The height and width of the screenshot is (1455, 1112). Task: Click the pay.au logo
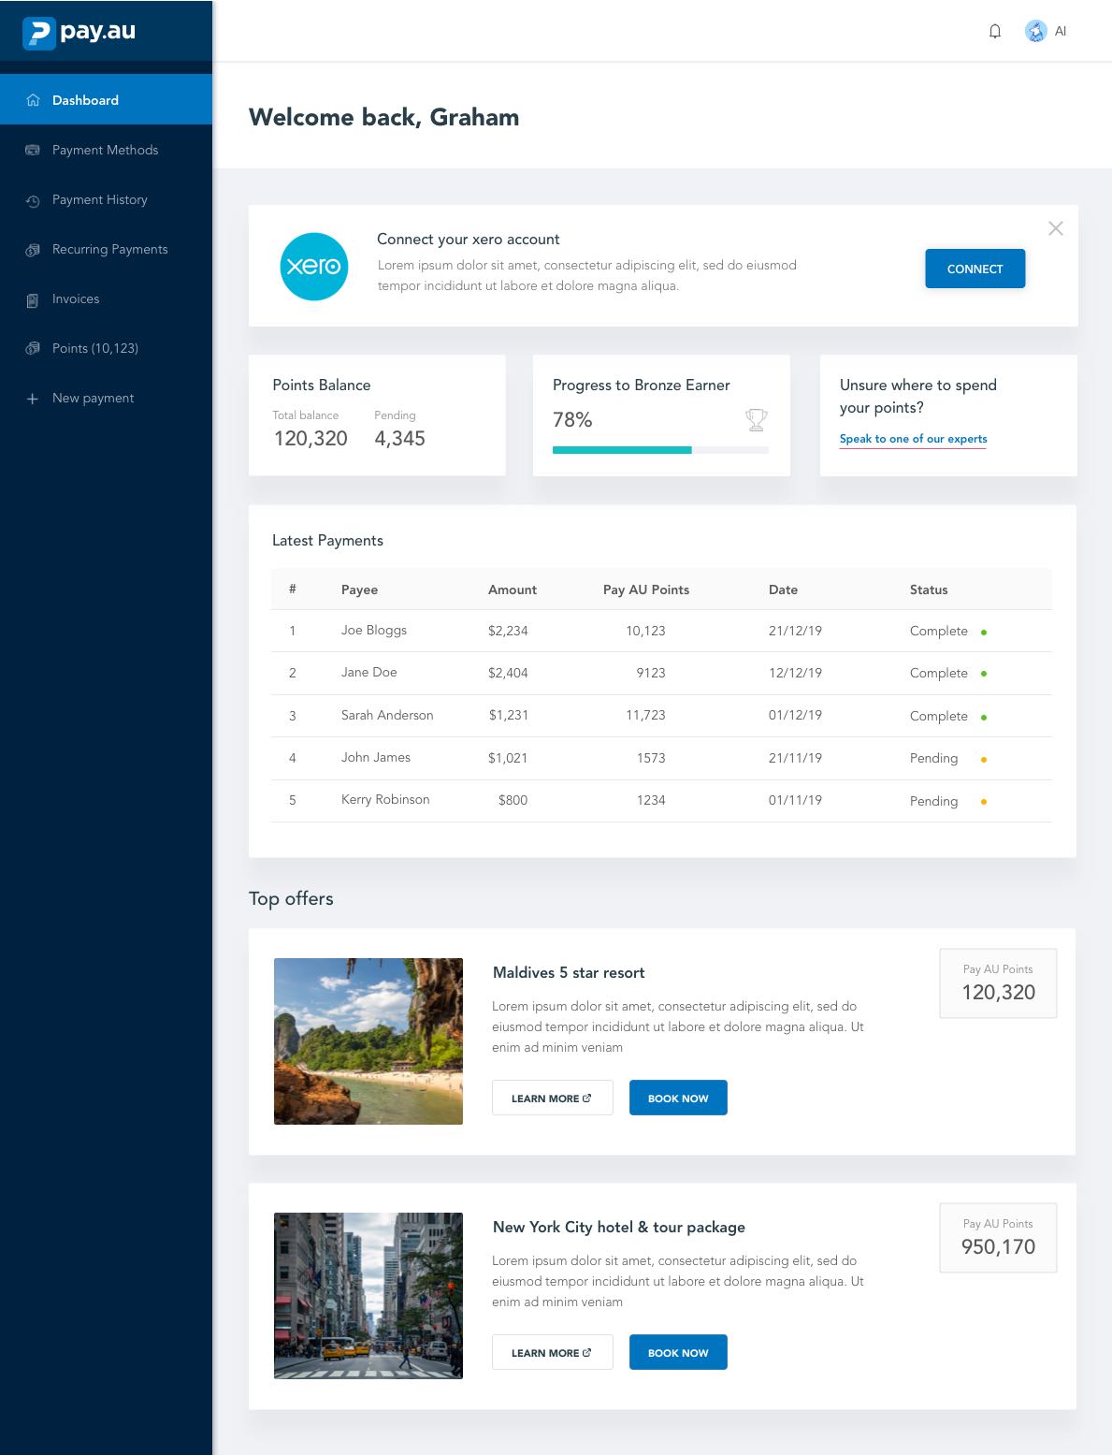[x=79, y=32]
